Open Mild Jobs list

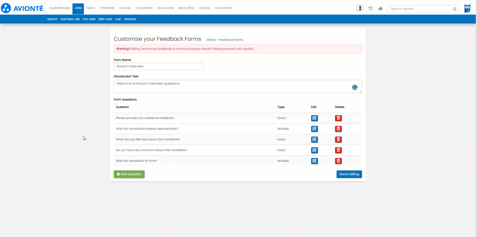click(x=105, y=19)
